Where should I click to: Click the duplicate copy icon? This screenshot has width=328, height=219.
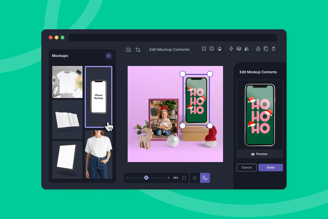click(x=266, y=49)
